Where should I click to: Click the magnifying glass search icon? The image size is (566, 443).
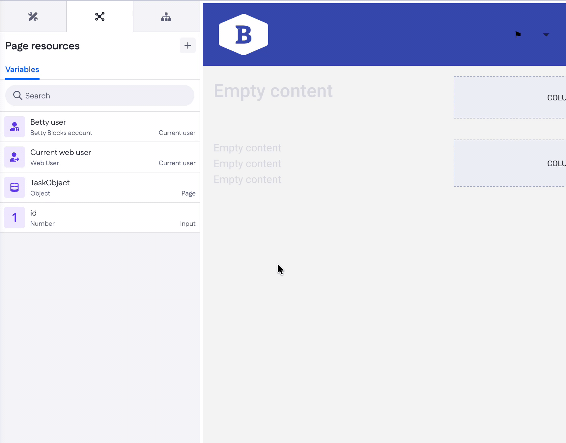click(17, 96)
